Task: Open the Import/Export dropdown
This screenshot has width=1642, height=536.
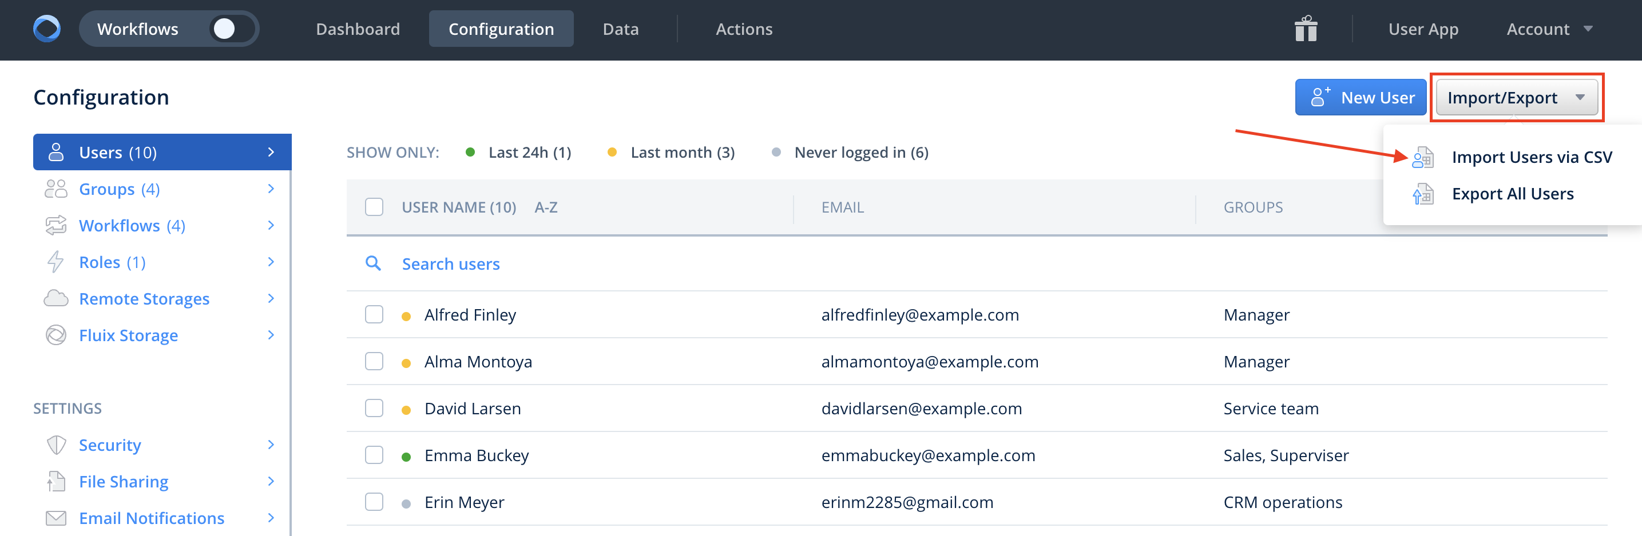Action: point(1516,97)
